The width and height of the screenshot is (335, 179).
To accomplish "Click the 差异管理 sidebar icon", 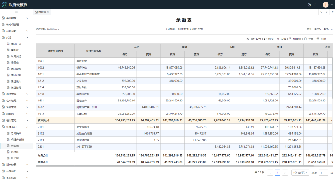I will (x=3, y=120).
